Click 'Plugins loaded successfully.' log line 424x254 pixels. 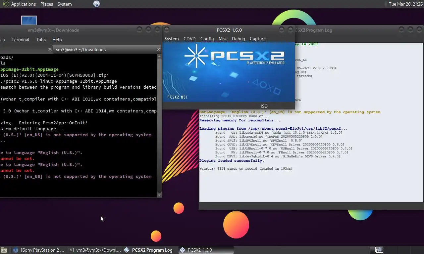pyautogui.click(x=232, y=161)
